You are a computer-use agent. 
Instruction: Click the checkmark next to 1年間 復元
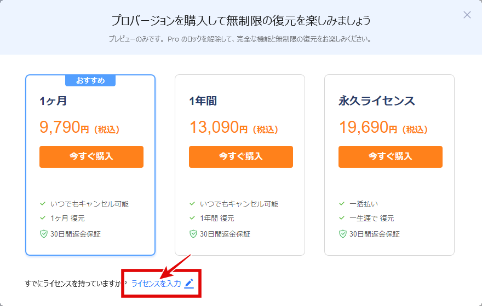(x=192, y=218)
